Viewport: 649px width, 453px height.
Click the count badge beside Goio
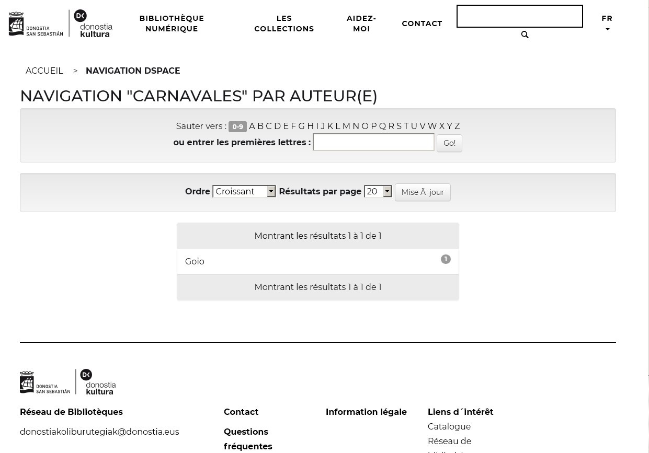[x=446, y=259]
